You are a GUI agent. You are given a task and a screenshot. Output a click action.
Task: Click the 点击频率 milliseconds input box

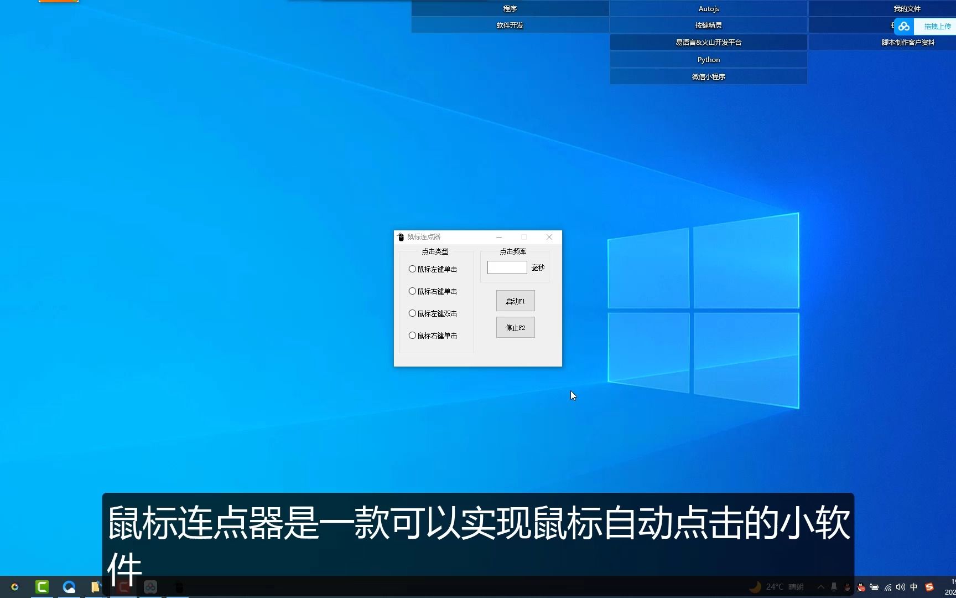[x=507, y=267]
